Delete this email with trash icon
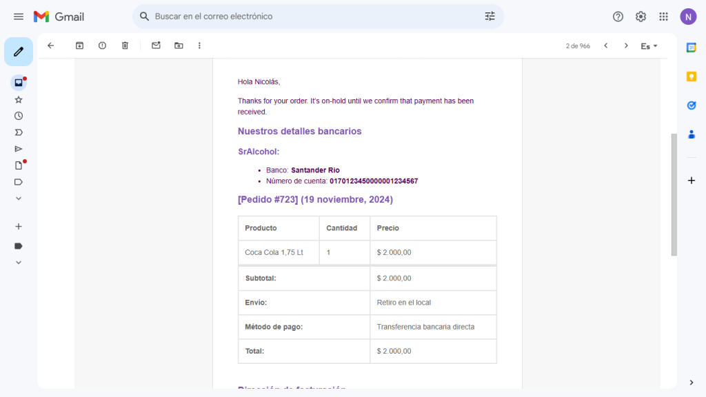This screenshot has width=706, height=397. [125, 45]
